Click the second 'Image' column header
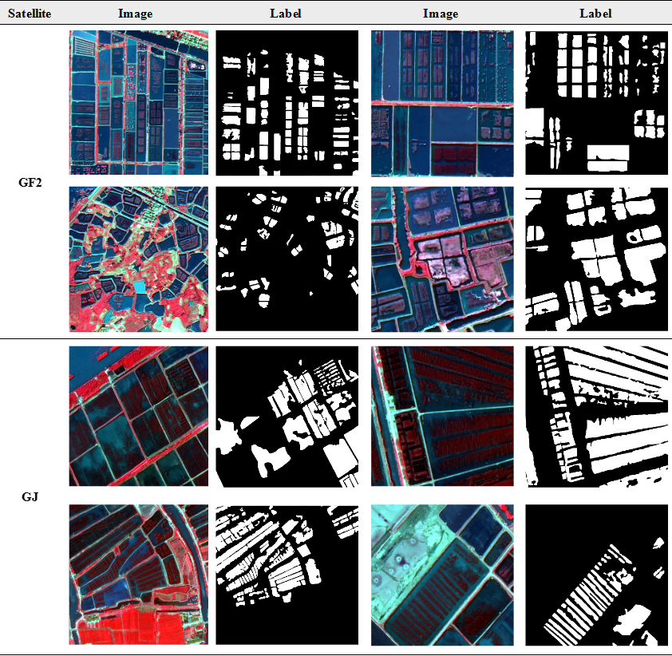This screenshot has width=672, height=656. coord(441,14)
